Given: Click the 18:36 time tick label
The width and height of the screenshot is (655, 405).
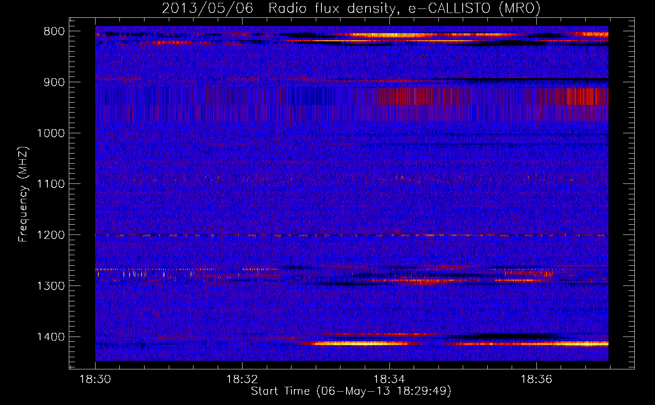Looking at the screenshot, I should point(536,379).
